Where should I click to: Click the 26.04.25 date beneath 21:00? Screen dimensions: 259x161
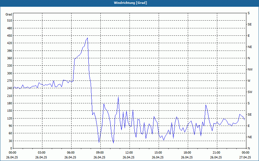pyautogui.click(x=216, y=157)
